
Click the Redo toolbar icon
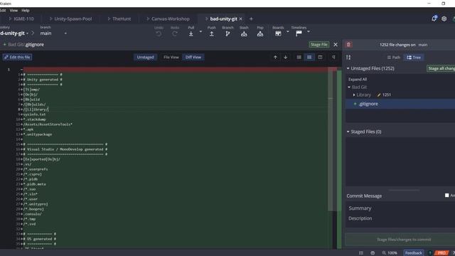click(175, 34)
